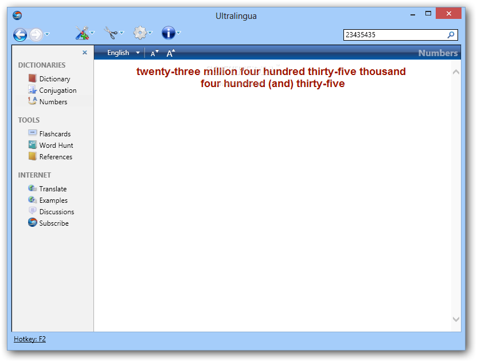
Task: Click the Word Hunt icon
Action: click(32, 145)
